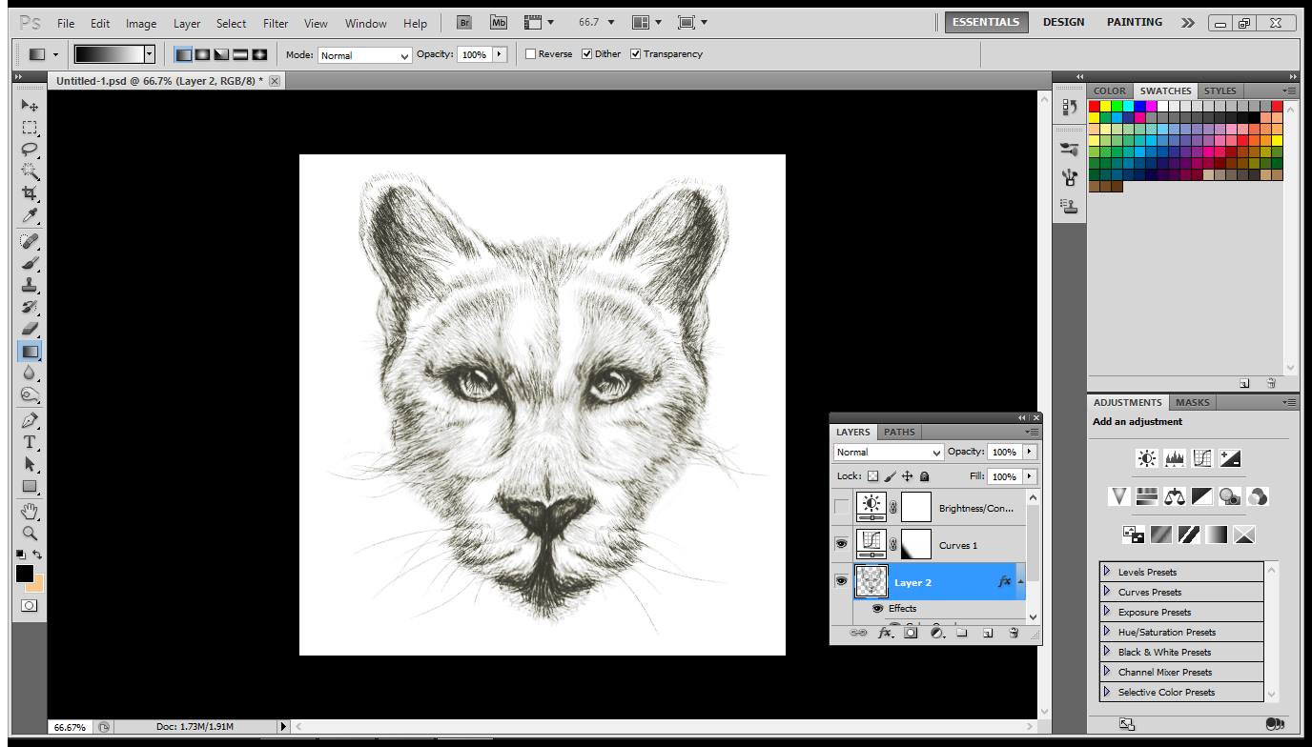Click the foreground color swatch in the toolbox
This screenshot has height=747, width=1312.
pyautogui.click(x=25, y=574)
